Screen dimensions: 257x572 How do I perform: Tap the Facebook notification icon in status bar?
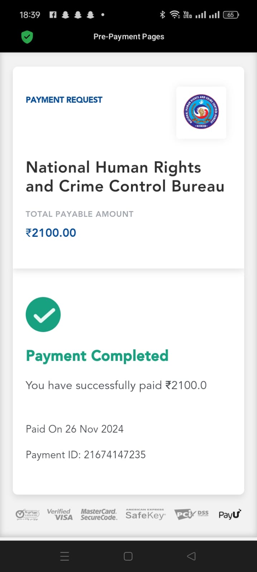53,15
